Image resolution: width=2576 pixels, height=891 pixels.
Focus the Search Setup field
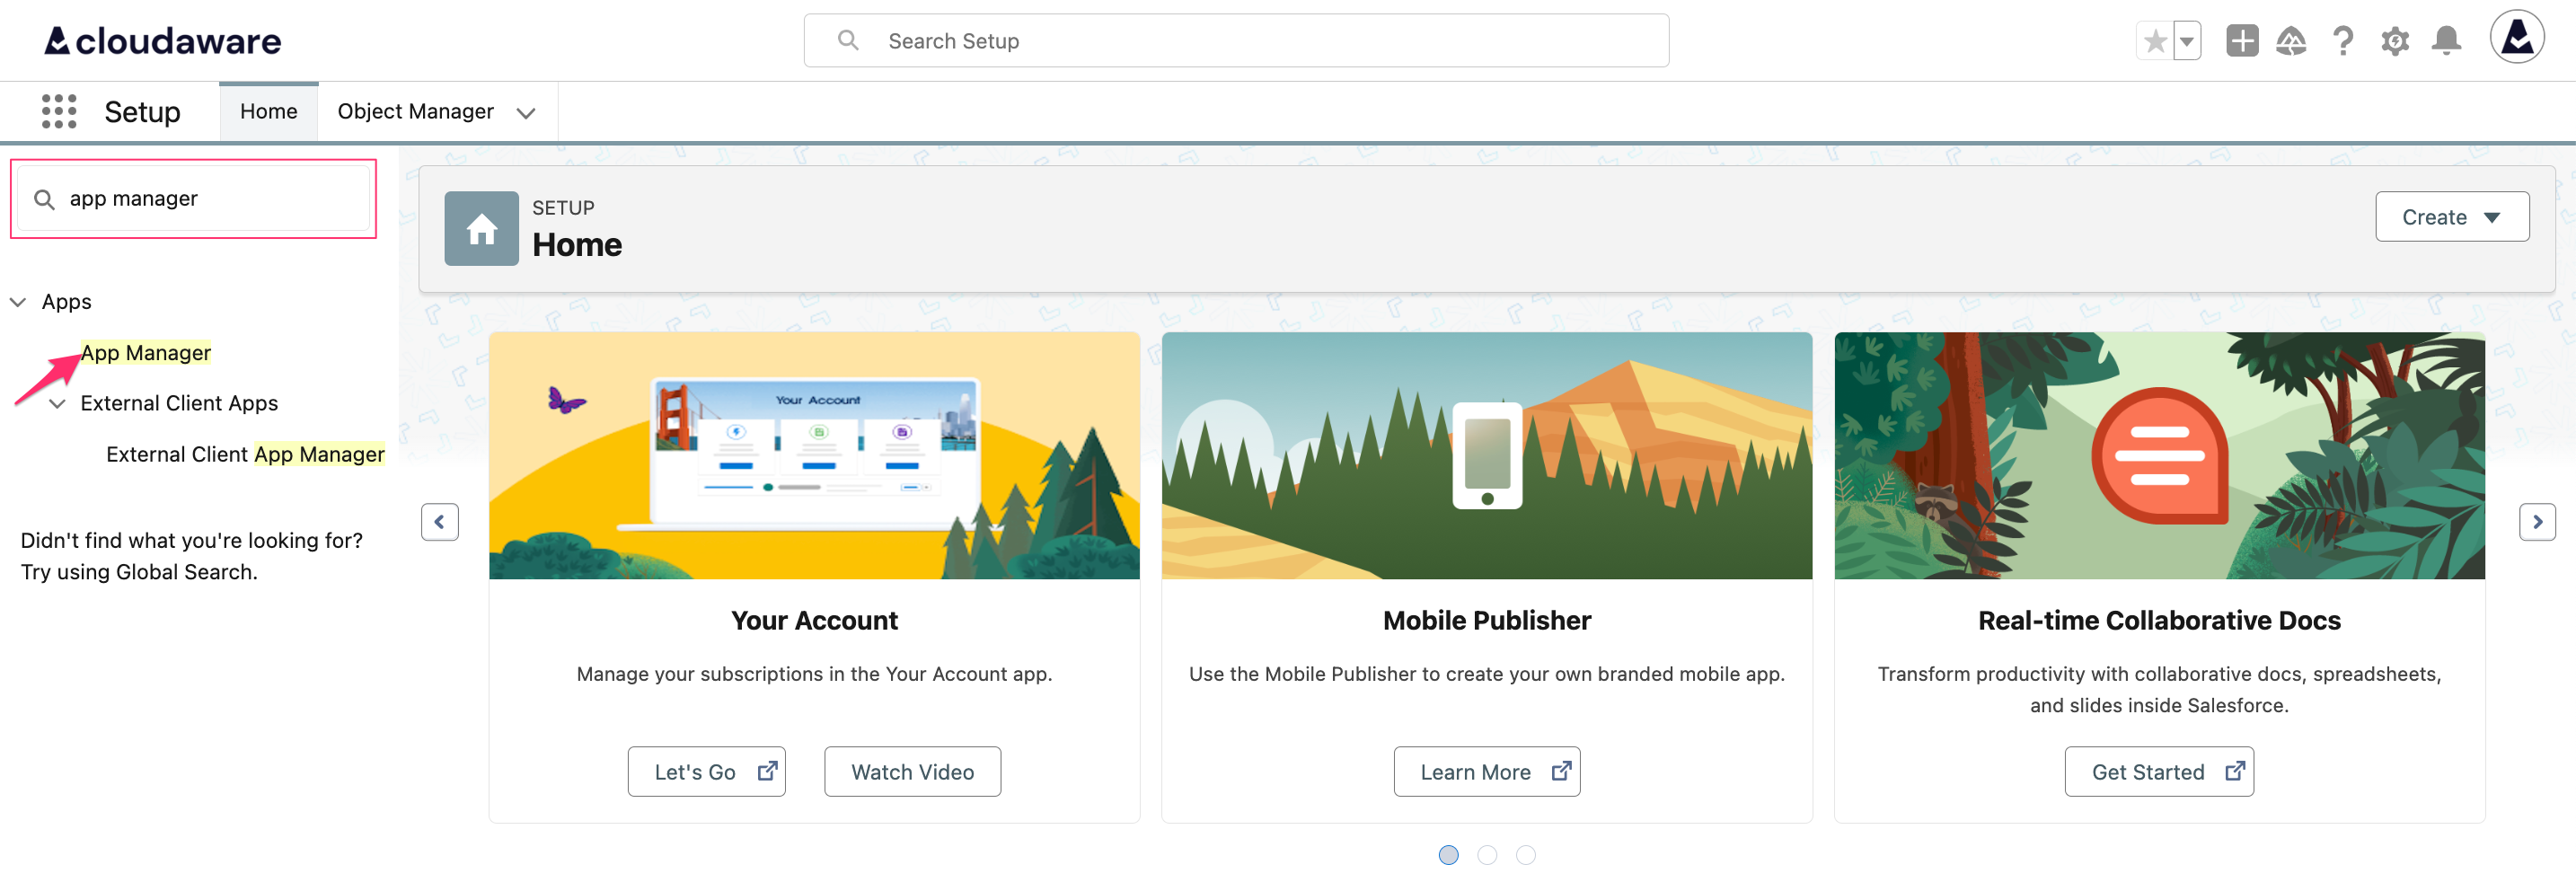point(1236,40)
